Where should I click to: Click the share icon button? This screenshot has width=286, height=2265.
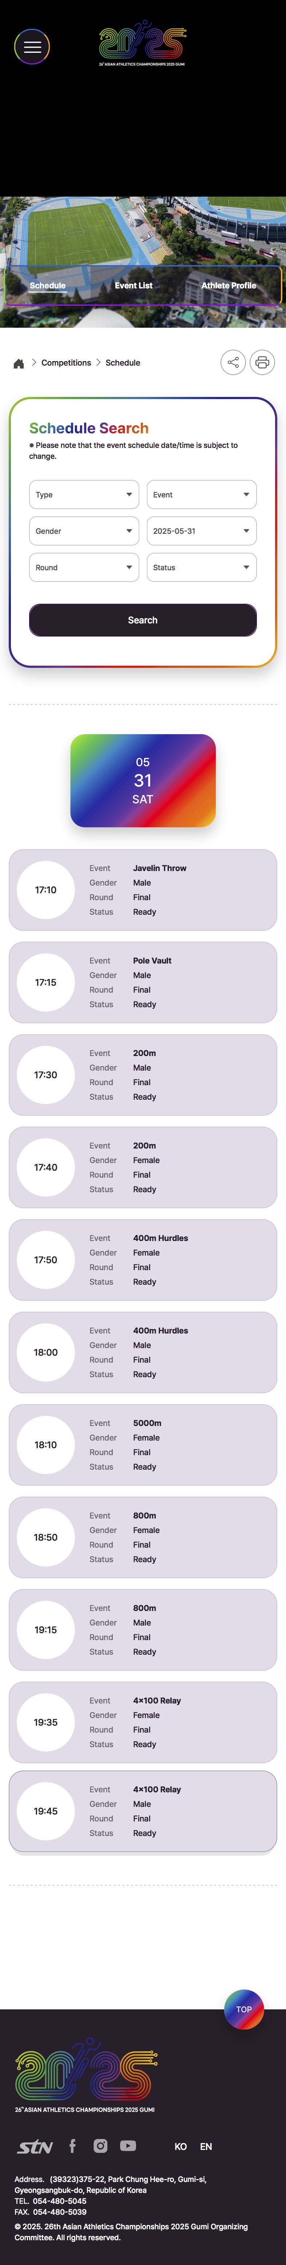tap(233, 362)
